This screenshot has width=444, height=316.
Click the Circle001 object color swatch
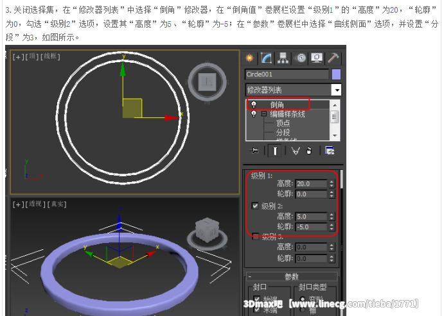(x=336, y=74)
